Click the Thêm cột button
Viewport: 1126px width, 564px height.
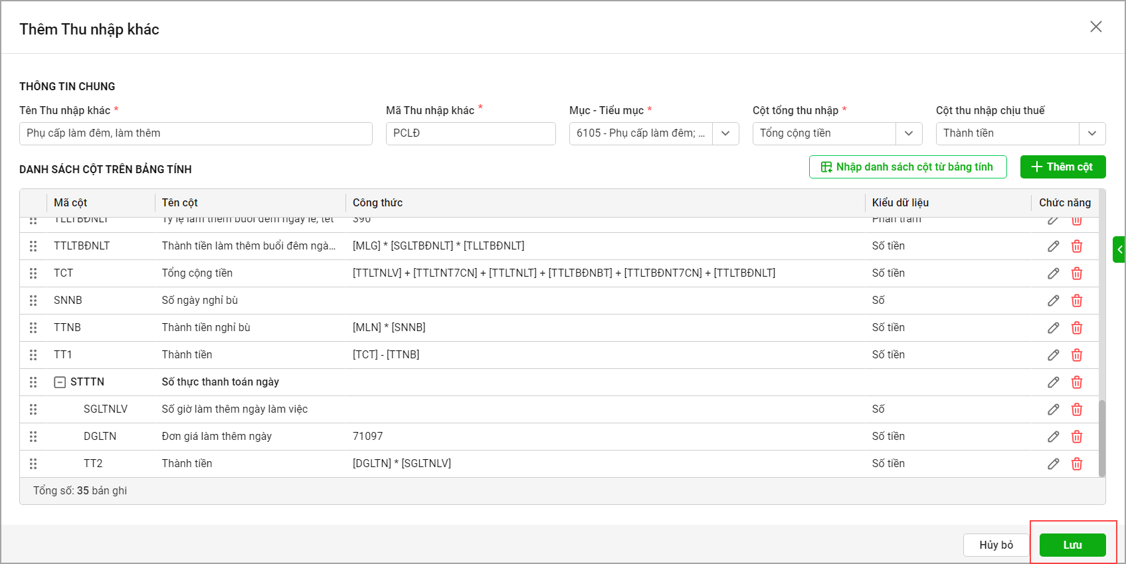pos(1062,167)
